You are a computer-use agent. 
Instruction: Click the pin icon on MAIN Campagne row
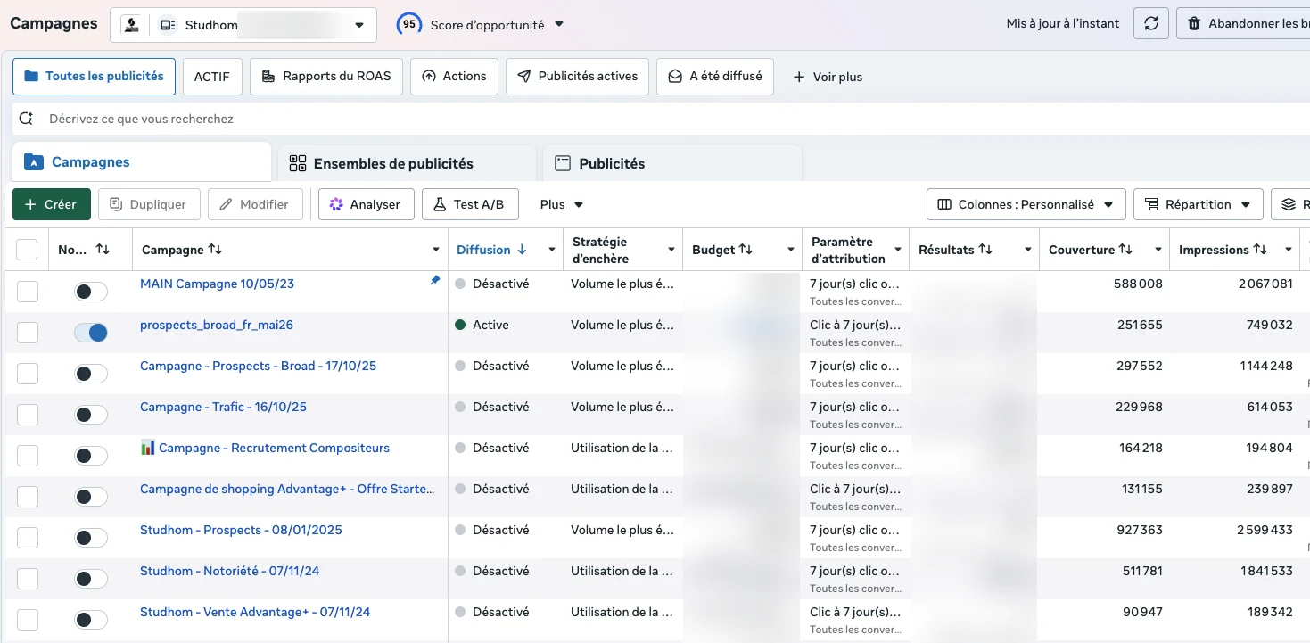click(435, 280)
